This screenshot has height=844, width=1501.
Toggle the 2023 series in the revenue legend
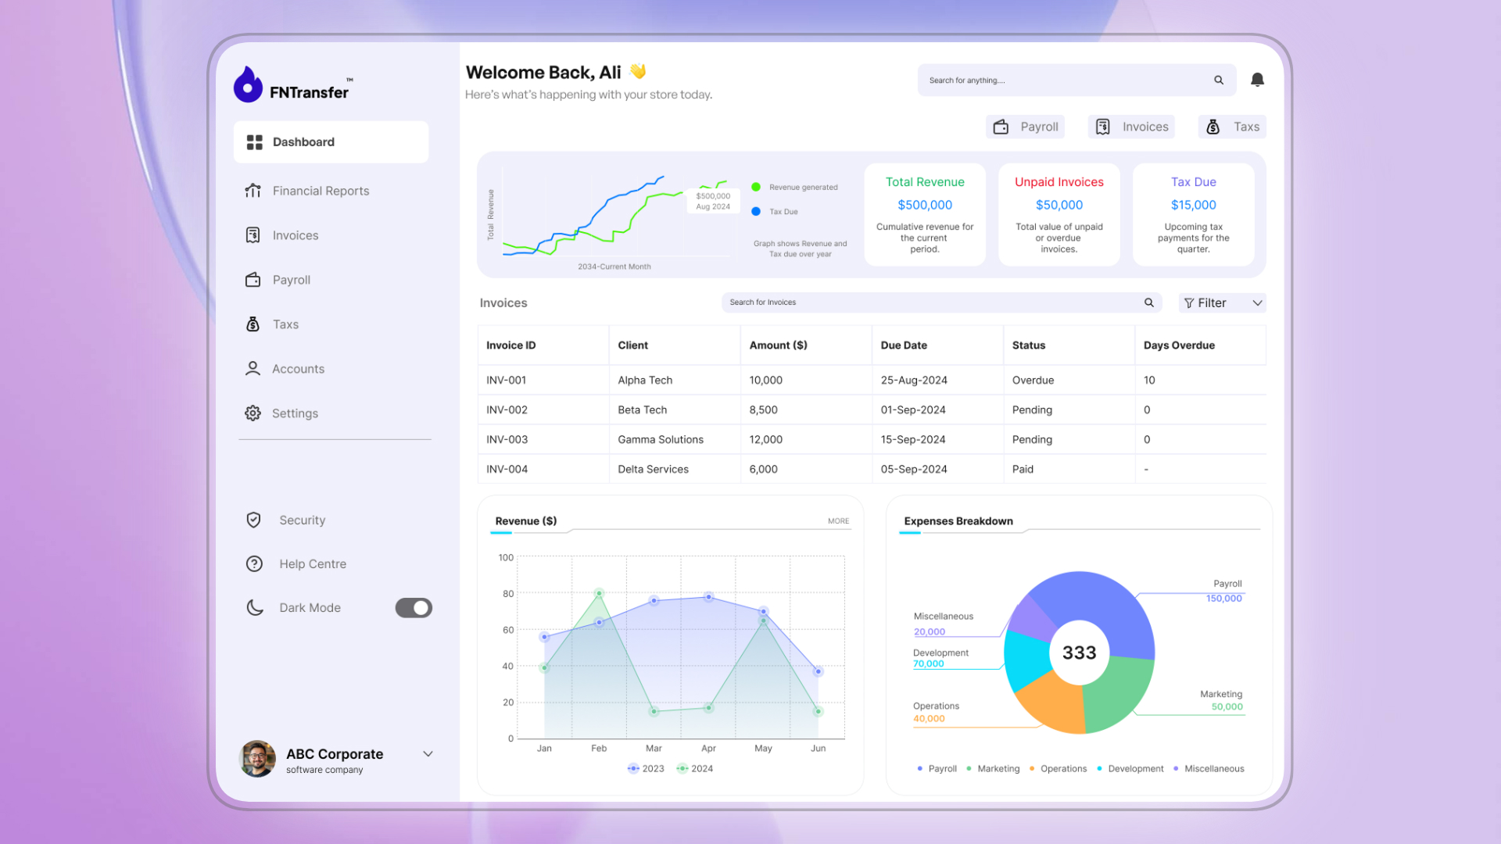coord(646,769)
